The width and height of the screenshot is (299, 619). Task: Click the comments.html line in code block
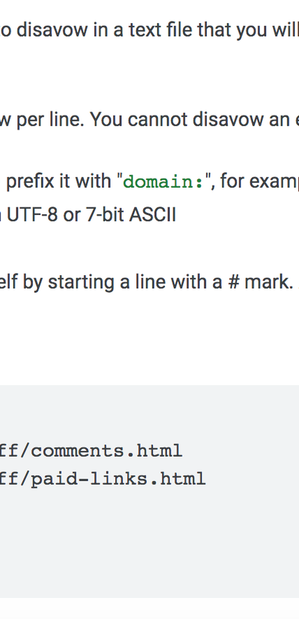[x=91, y=451]
